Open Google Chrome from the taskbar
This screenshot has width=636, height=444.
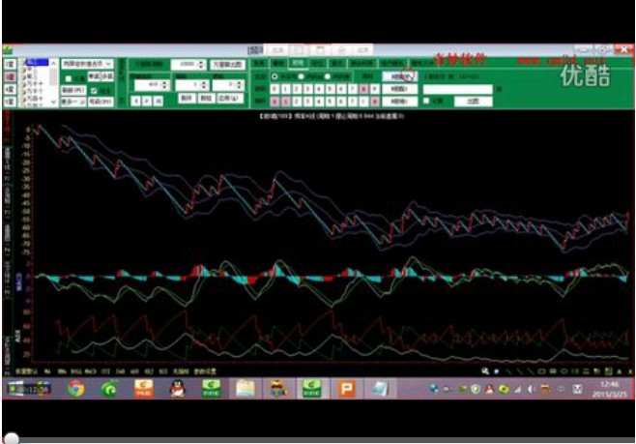[x=76, y=389]
